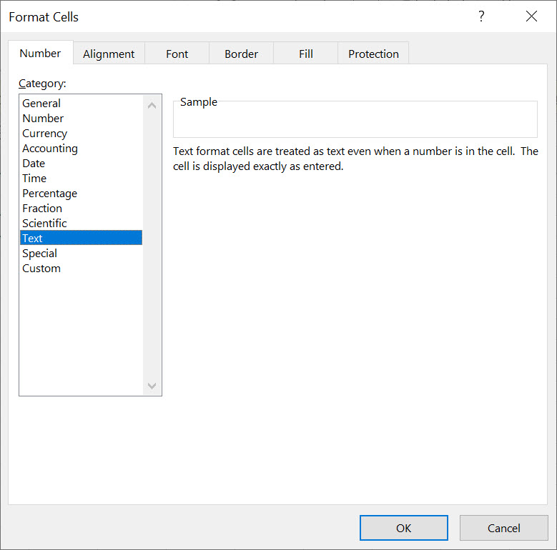Select Number category in the list

tap(82, 118)
